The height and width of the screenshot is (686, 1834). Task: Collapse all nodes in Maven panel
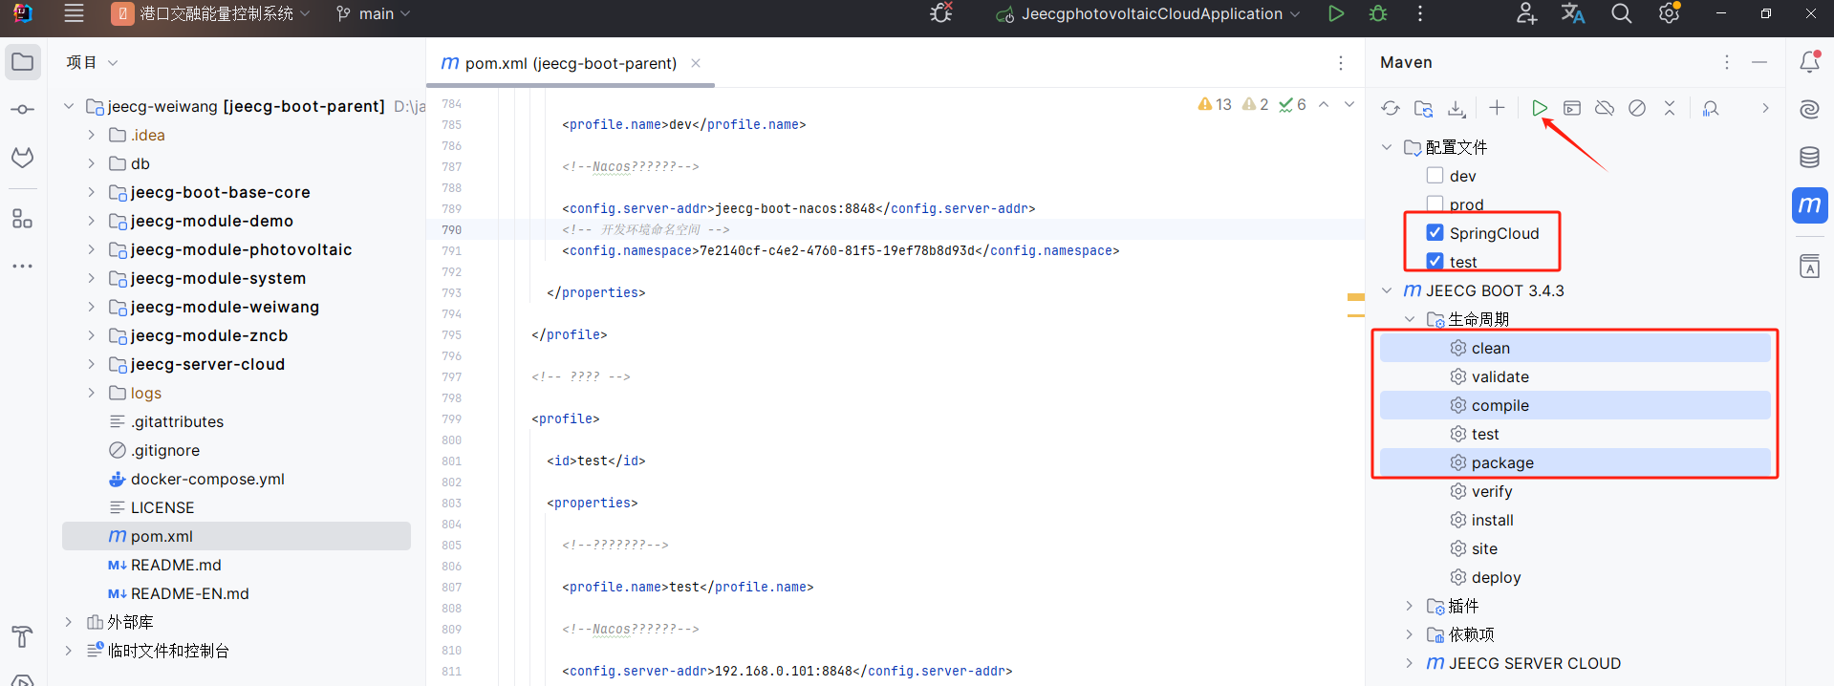(1670, 108)
